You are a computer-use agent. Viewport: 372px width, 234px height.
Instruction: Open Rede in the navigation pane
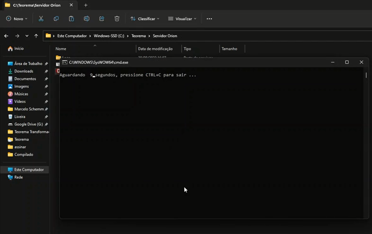click(18, 177)
